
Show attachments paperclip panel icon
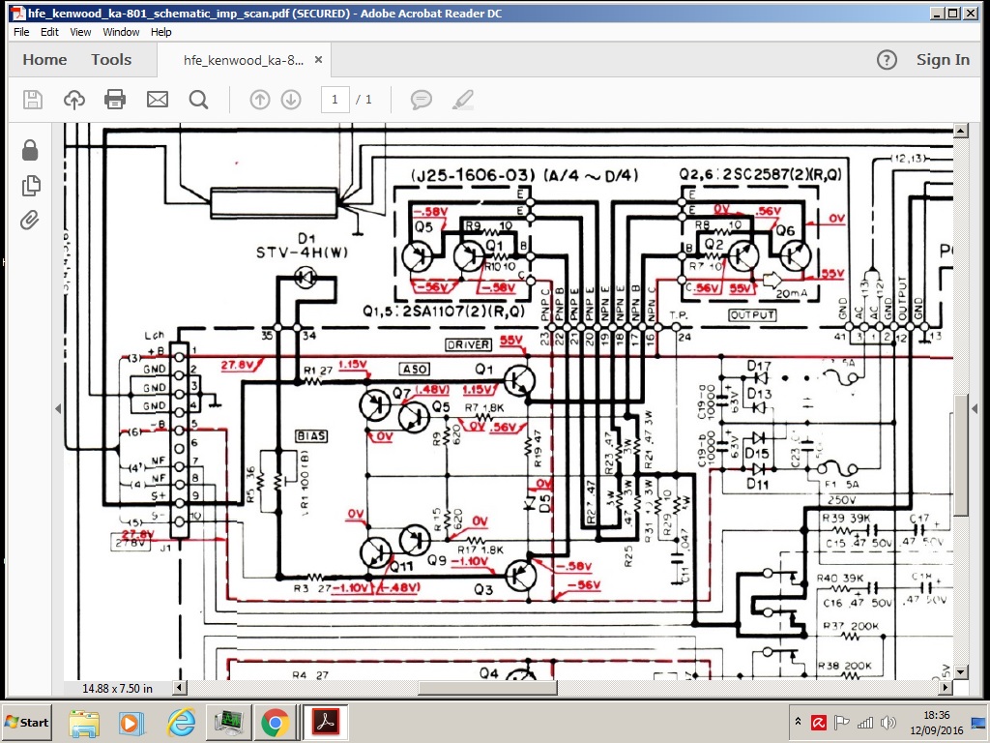(x=29, y=220)
